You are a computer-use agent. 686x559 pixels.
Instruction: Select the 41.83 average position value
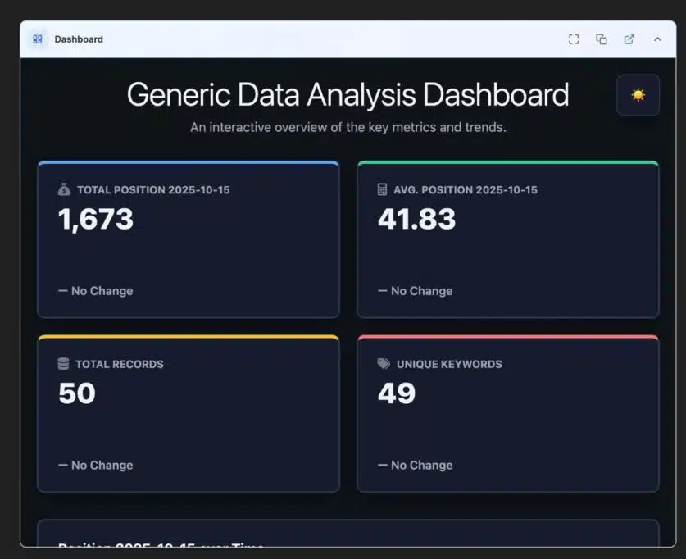tap(416, 220)
